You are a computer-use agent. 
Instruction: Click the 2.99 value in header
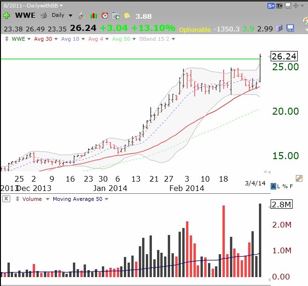tap(265, 29)
